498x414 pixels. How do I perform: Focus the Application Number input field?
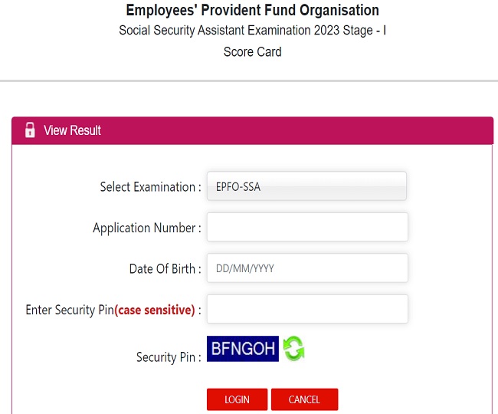(306, 227)
